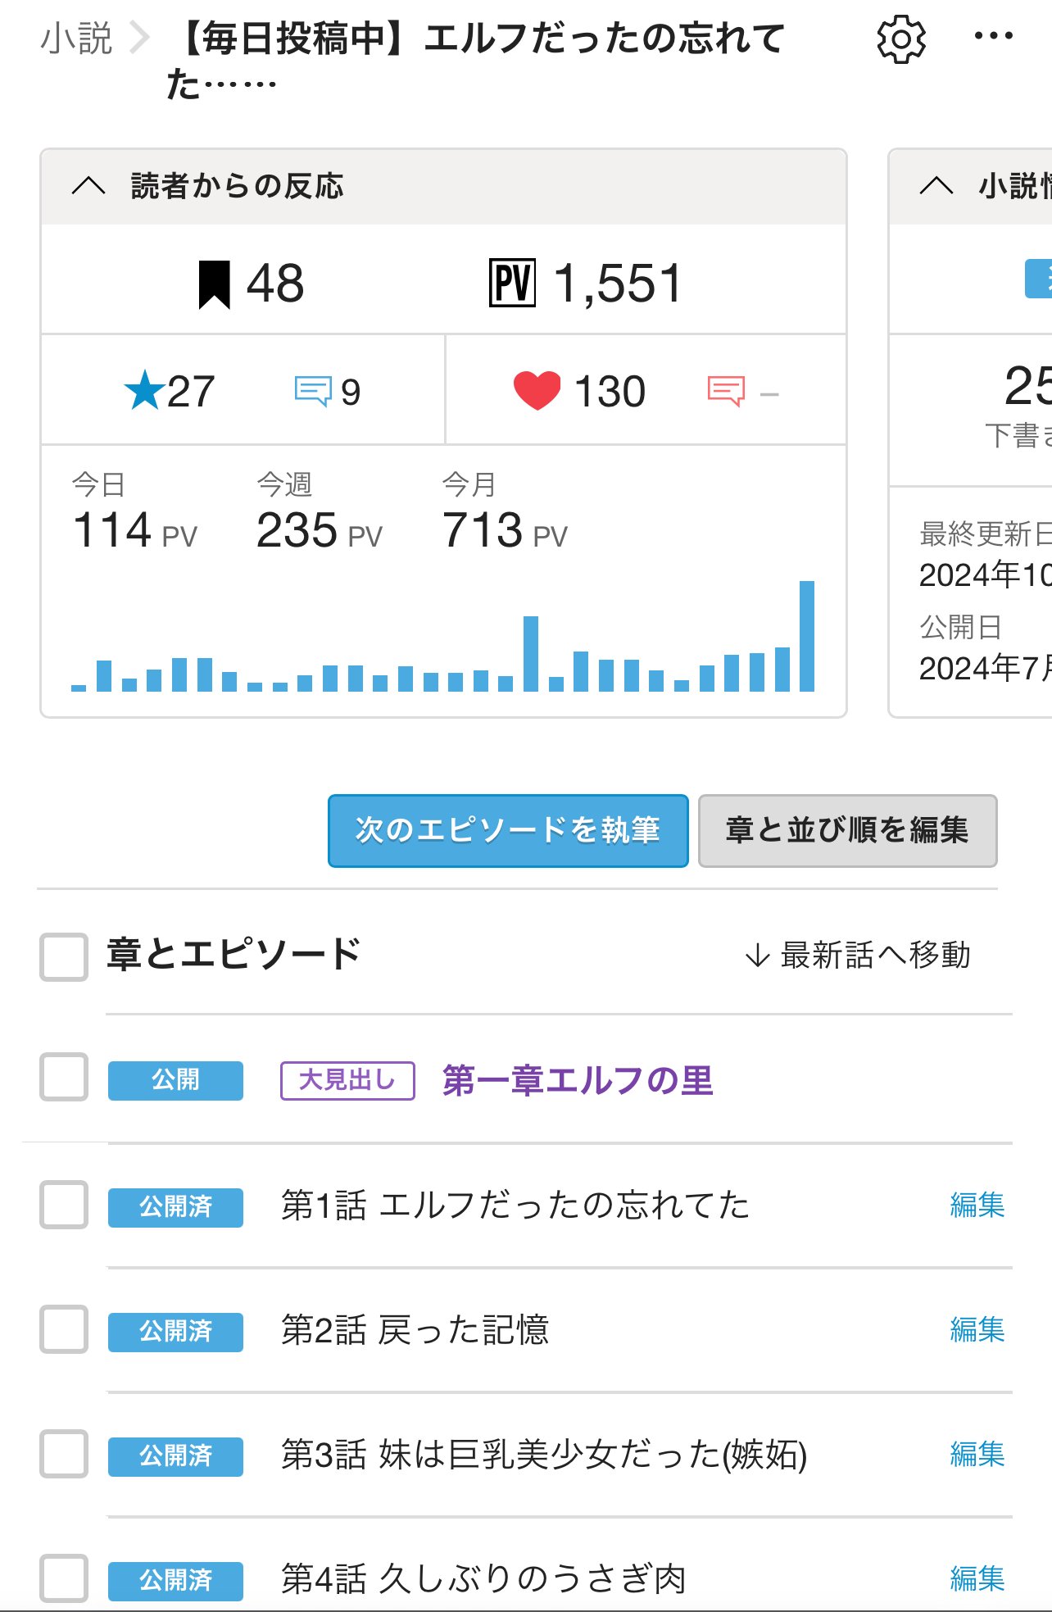The height and width of the screenshot is (1612, 1052).
Task: Open the settings gear icon
Action: [900, 39]
